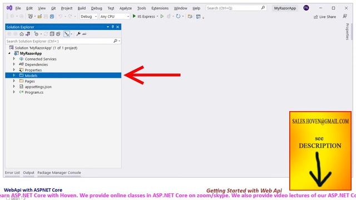The height and width of the screenshot is (200, 356).
Task: Click the user account avatar
Action: tap(306, 8)
